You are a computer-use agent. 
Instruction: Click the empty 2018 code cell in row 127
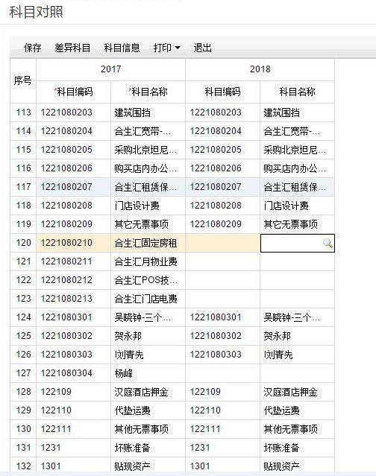point(222,373)
